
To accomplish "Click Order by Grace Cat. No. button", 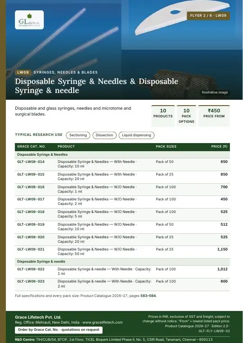I will [59, 330].
